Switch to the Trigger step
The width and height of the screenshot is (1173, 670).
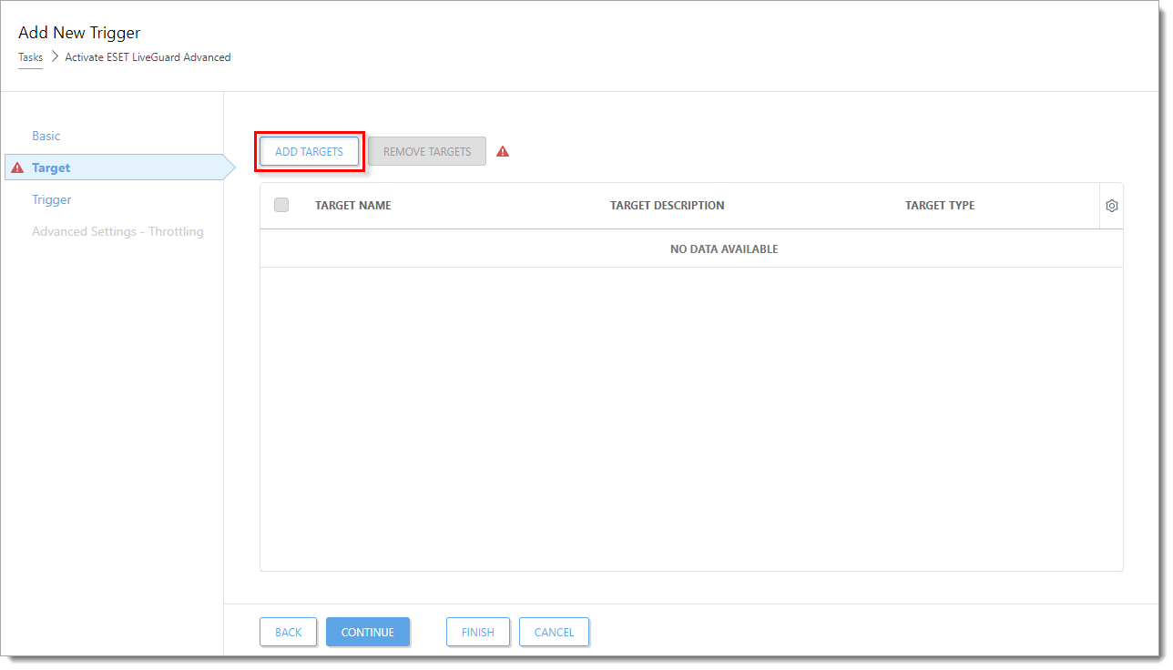52,199
